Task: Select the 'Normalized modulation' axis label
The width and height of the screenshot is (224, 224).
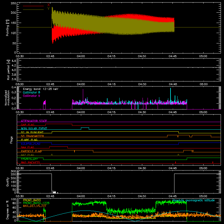Action: [x=7, y=98]
